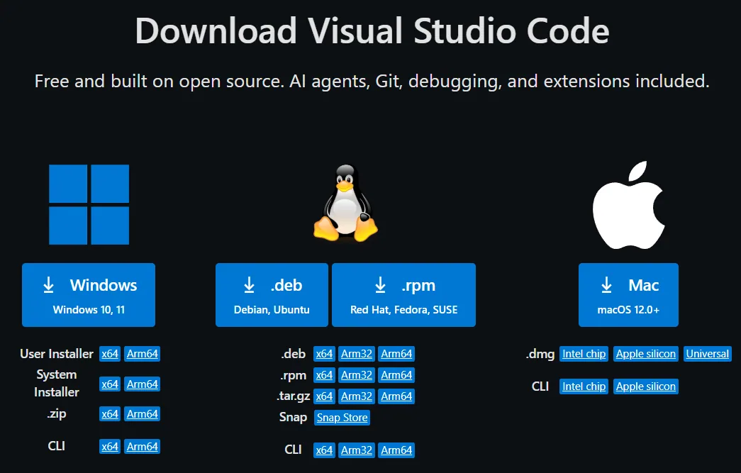Screen dimensions: 741x473
Task: Click the Apple logo icon
Action: tap(628, 205)
